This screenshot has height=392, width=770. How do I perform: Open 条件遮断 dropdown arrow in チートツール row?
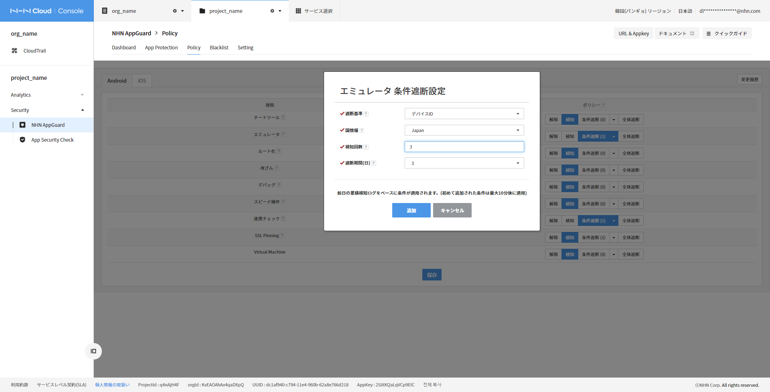click(614, 120)
